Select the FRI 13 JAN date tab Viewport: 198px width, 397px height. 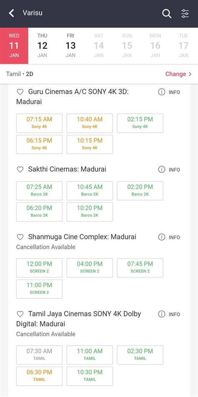pyautogui.click(x=71, y=46)
